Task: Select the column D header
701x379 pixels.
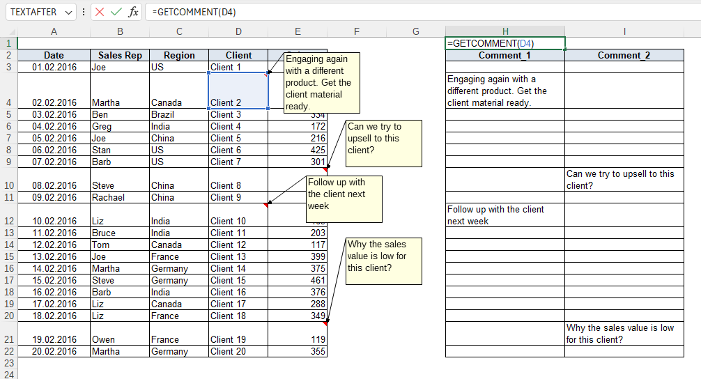Action: click(238, 31)
